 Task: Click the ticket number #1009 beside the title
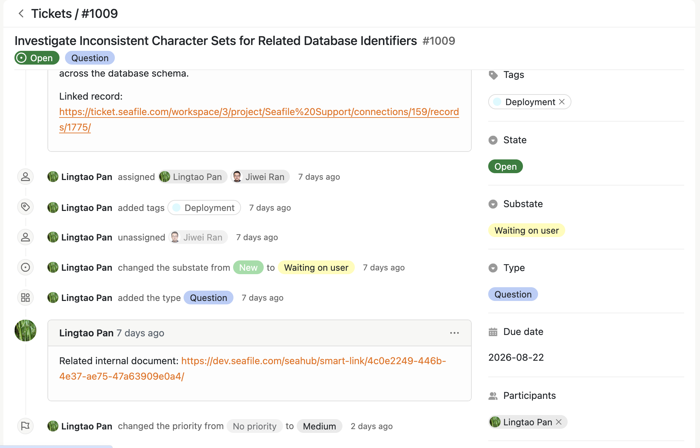[439, 41]
